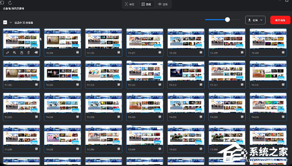
Task: Click the swap/transfer icon on the first device card
Action: [x=8, y=53]
